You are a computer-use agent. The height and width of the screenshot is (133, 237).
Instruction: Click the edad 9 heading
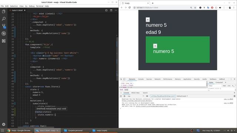click(153, 32)
